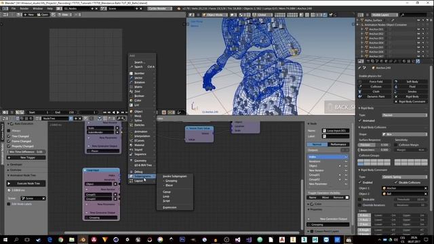Viewport: 434px width, 244px height.
Task: Open Edge browser from taskbar
Action: click(50, 239)
